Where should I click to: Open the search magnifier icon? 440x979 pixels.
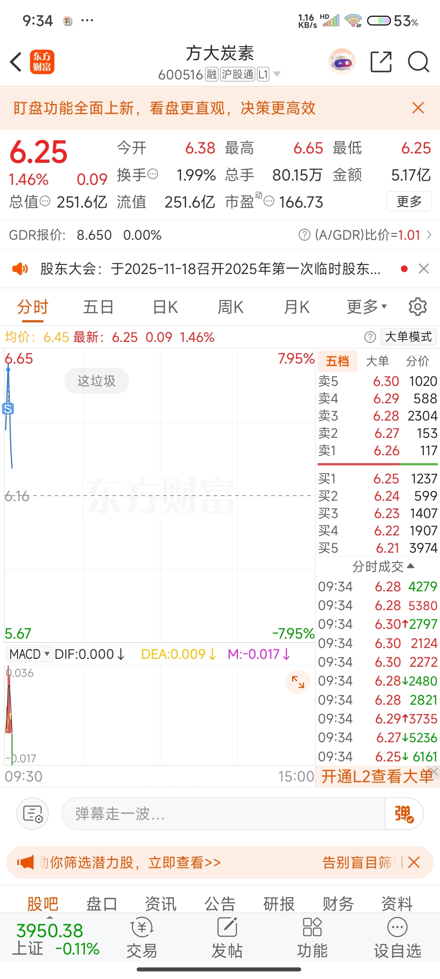click(x=418, y=62)
